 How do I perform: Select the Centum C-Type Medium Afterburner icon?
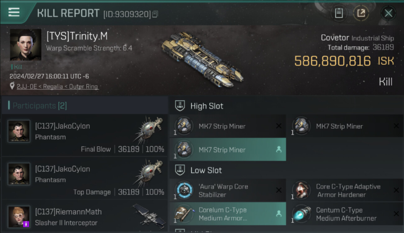click(x=301, y=213)
